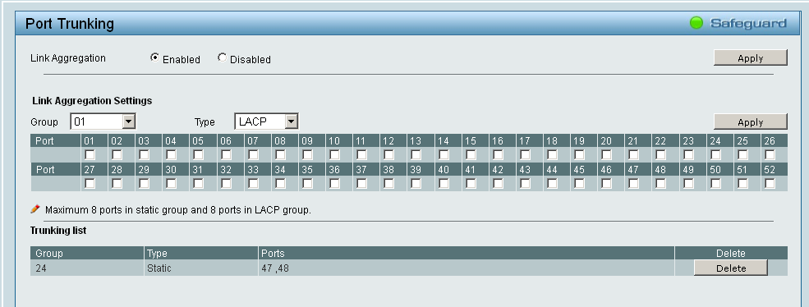Select the Disabled radio for Link Aggregation
The height and width of the screenshot is (307, 809).
click(x=222, y=57)
